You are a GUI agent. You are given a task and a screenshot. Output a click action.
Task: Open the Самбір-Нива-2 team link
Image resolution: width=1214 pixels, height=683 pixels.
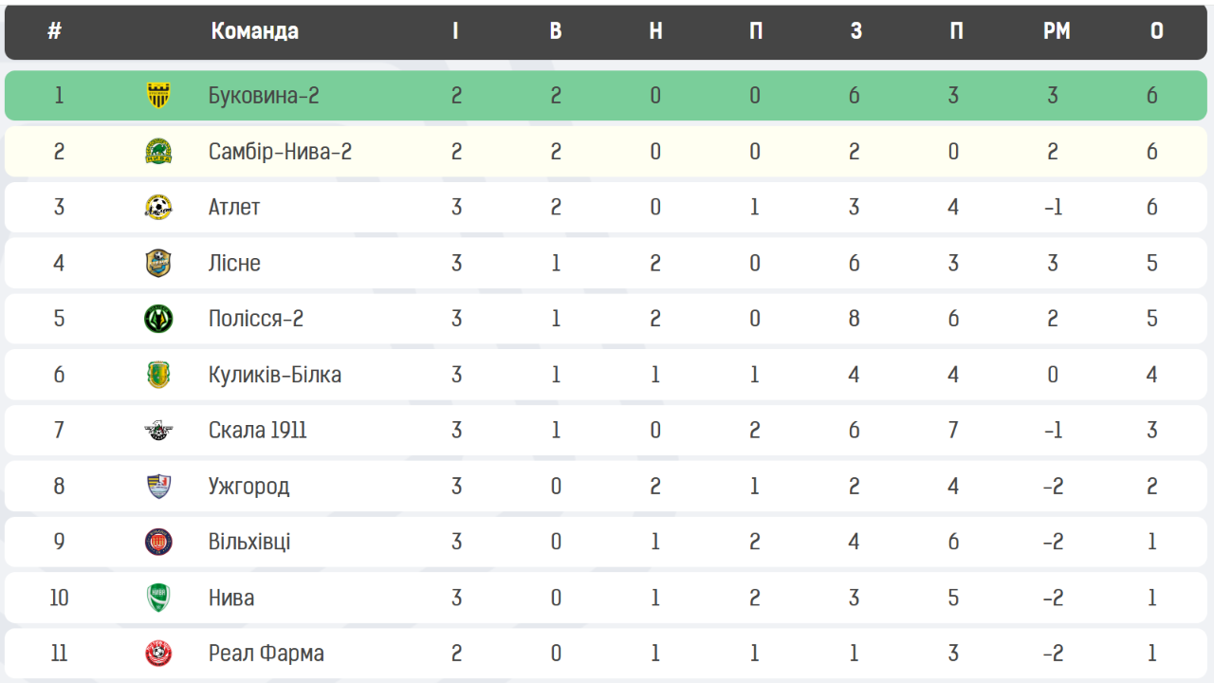tap(280, 152)
